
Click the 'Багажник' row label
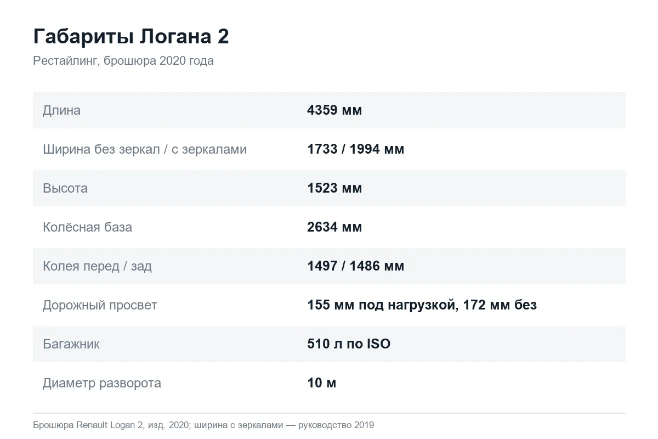[71, 344]
